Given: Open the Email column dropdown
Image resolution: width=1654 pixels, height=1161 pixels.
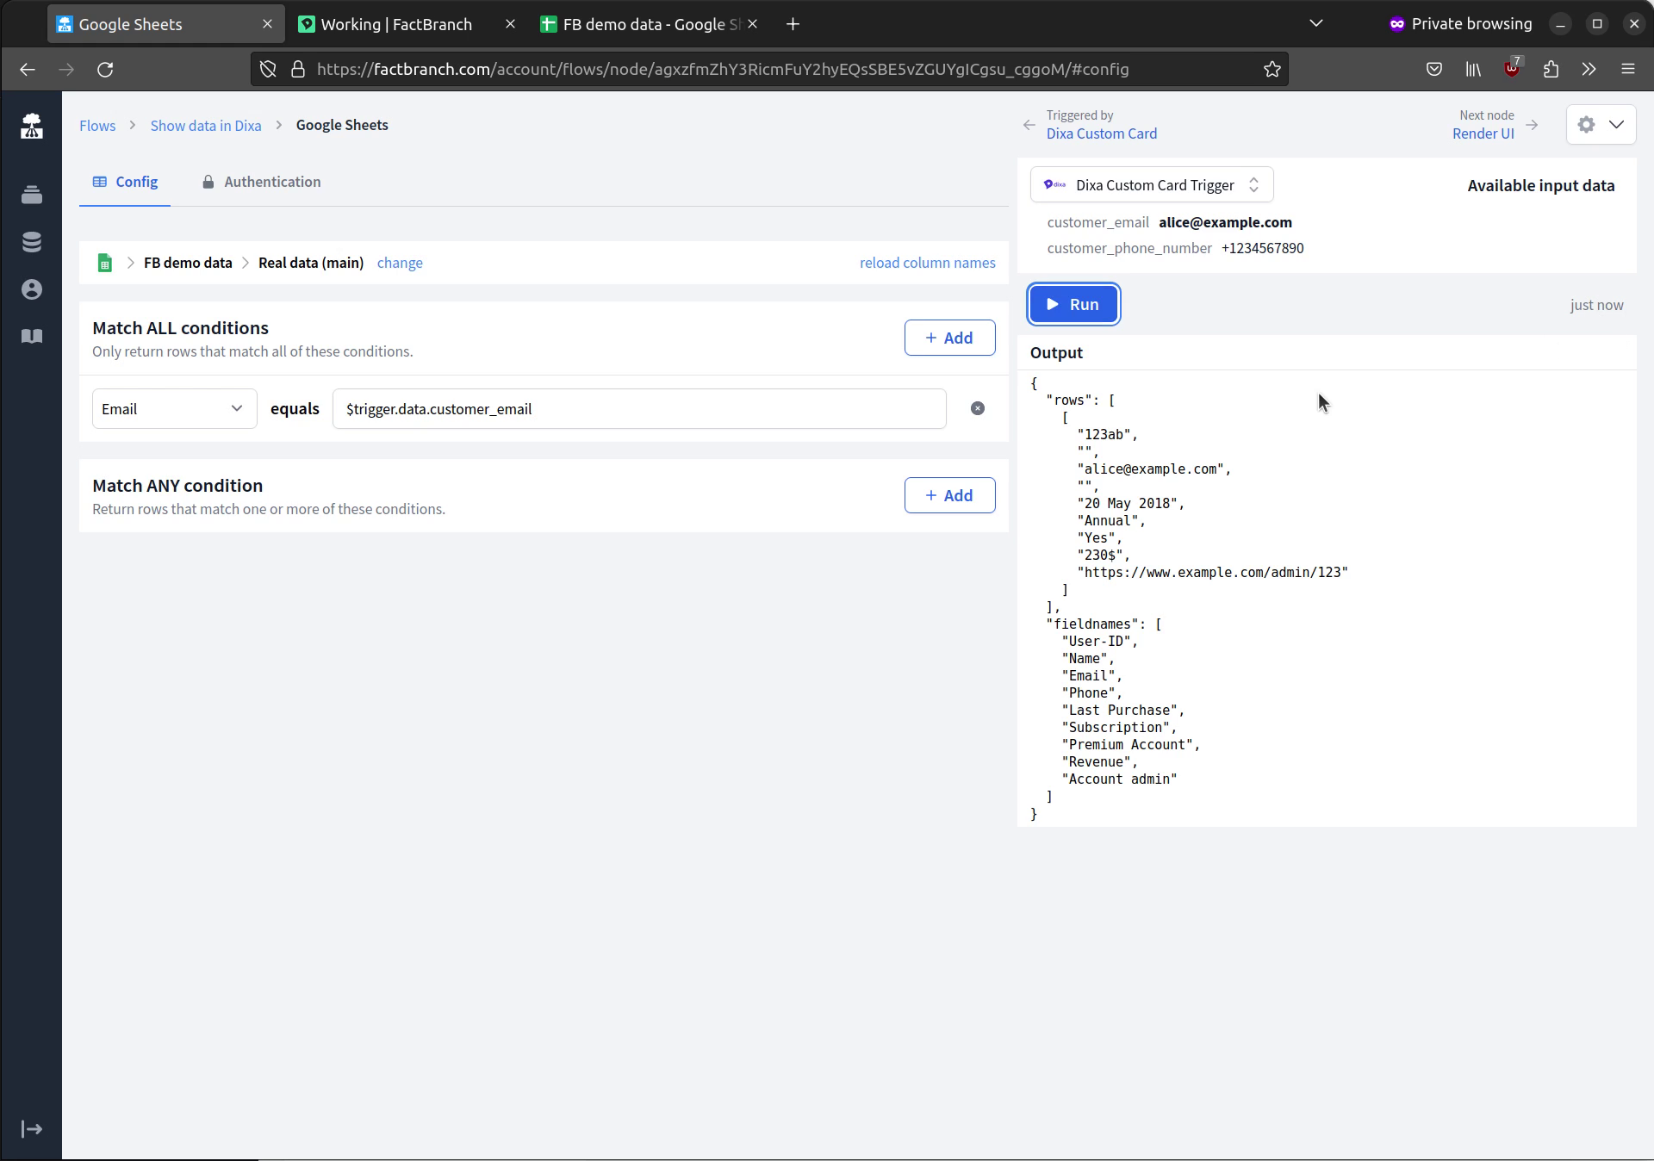Looking at the screenshot, I should [173, 408].
